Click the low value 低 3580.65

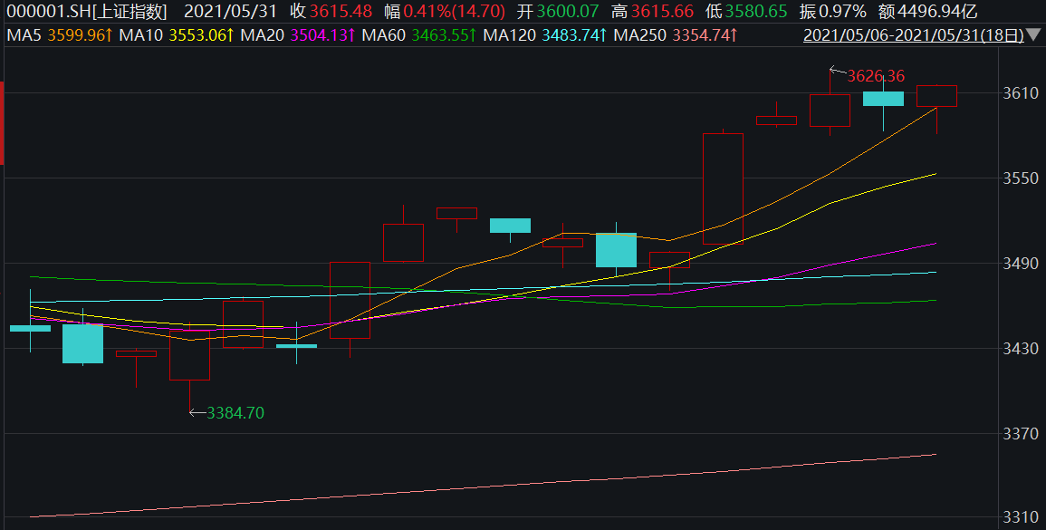coord(746,12)
